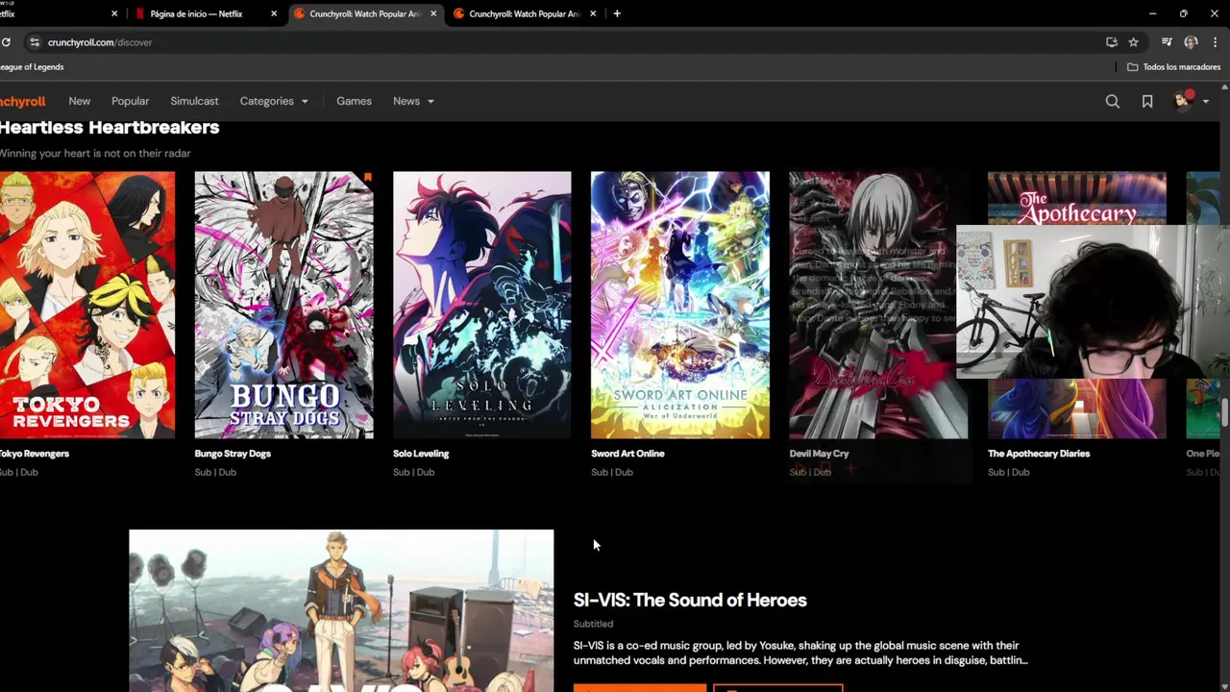Open the Sword Art Online poster

(679, 305)
